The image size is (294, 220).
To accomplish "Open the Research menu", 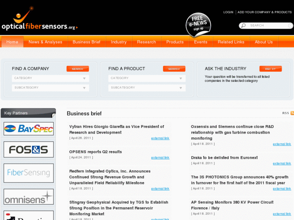I will (x=146, y=42).
